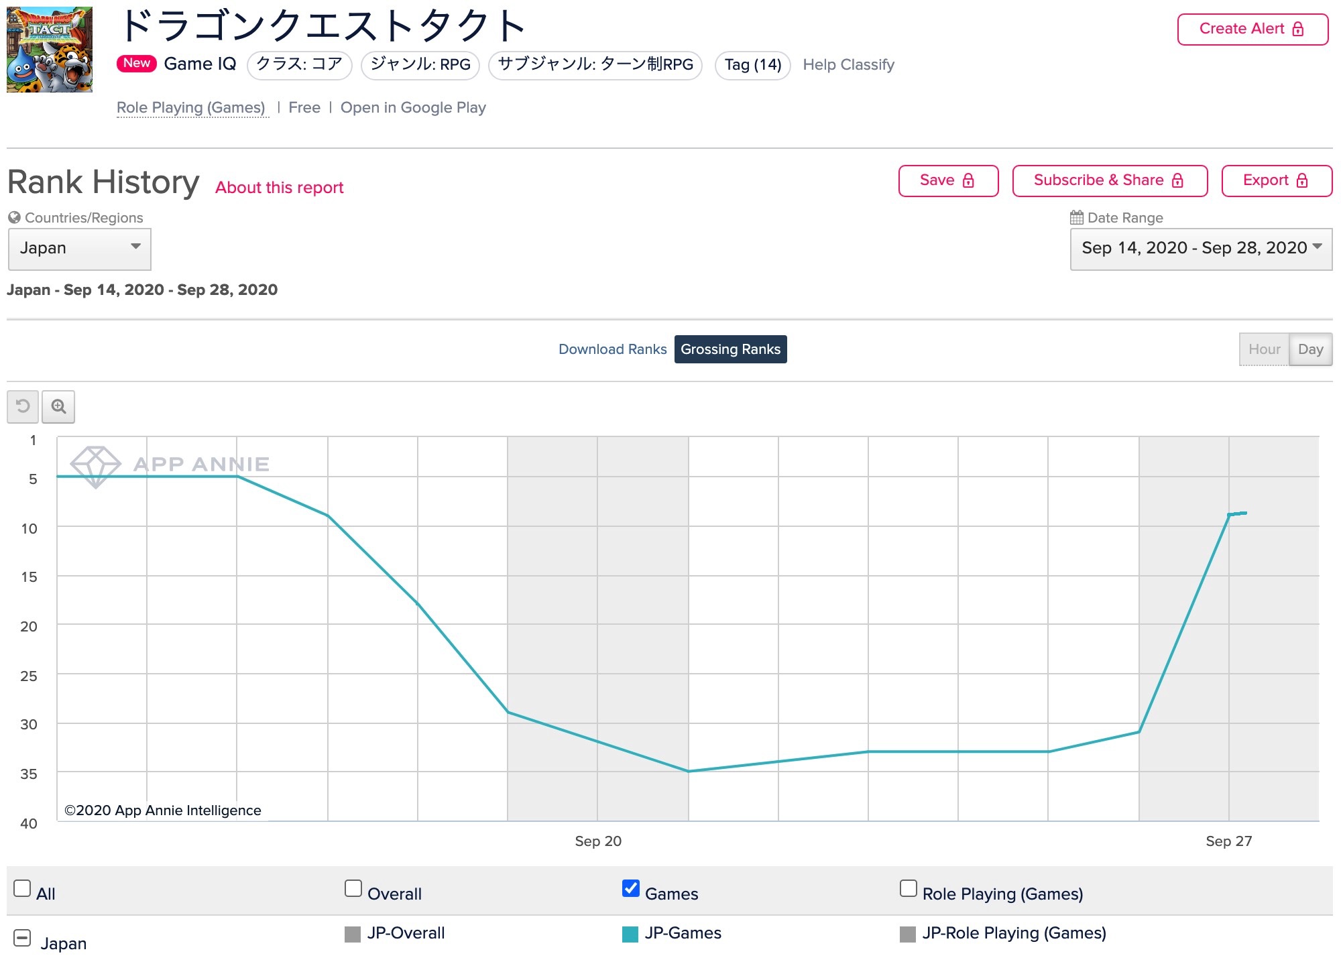This screenshot has height=968, width=1341.
Task: Click the Save button
Action: point(948,180)
